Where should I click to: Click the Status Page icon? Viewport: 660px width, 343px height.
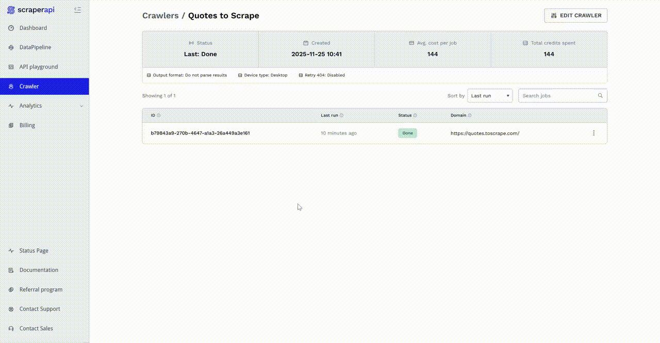click(11, 251)
